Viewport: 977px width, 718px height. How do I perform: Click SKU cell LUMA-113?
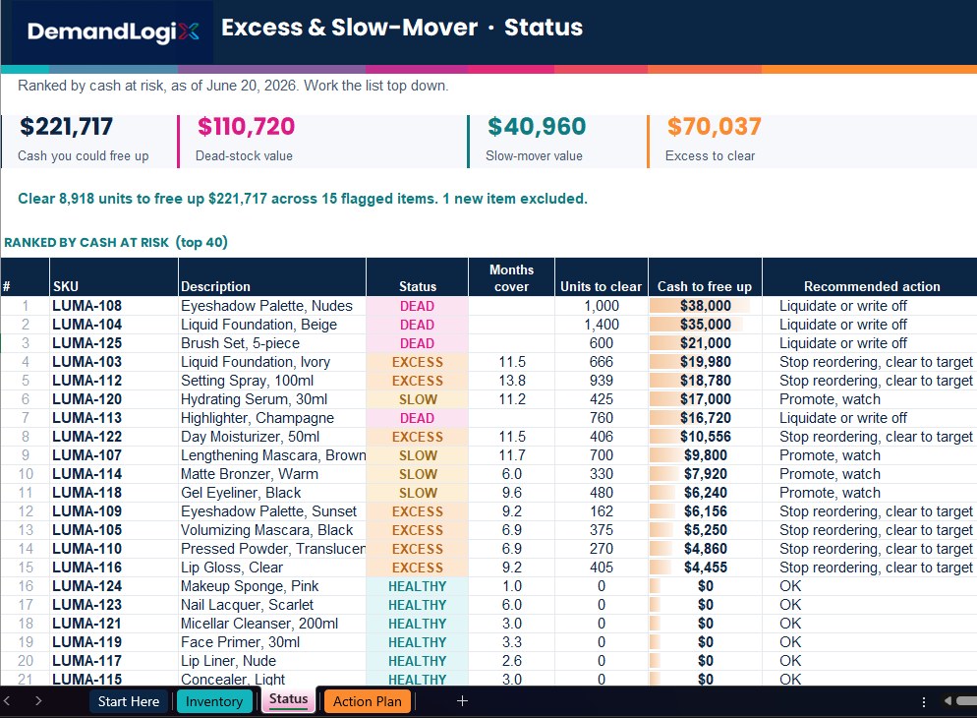[x=114, y=418]
